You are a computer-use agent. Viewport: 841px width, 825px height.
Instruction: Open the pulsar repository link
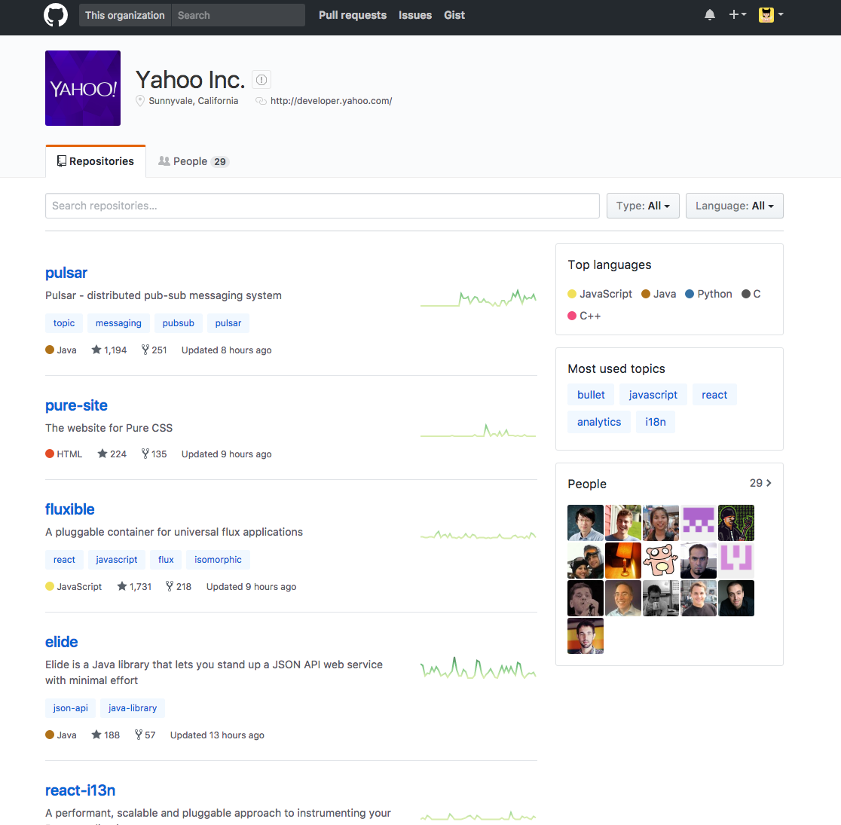click(x=66, y=273)
